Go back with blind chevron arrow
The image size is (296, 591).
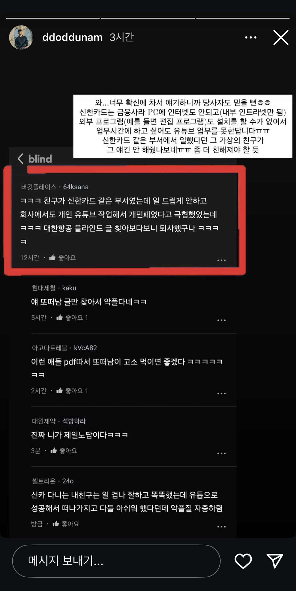20,158
